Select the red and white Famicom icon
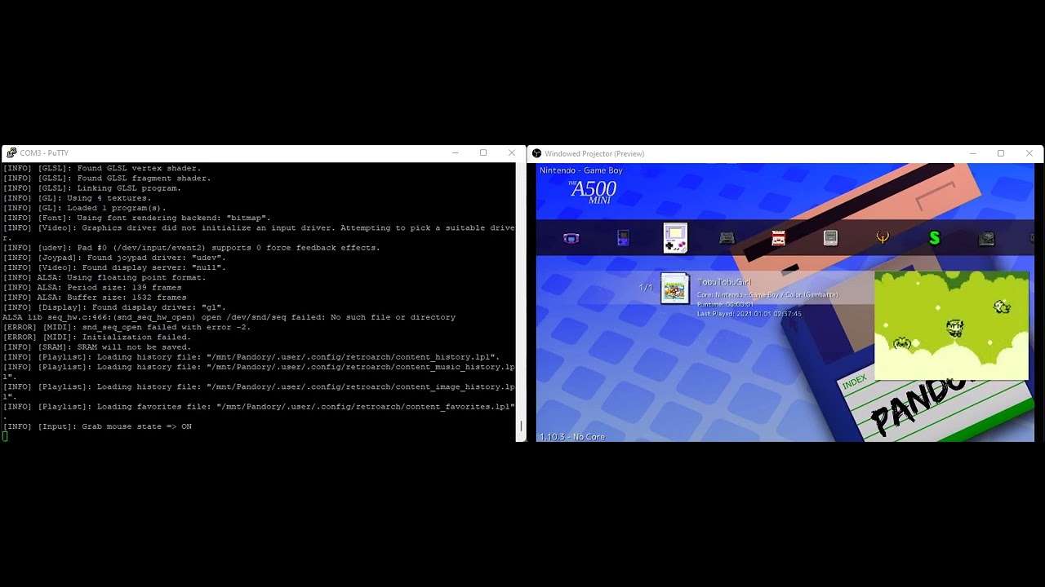 [778, 238]
